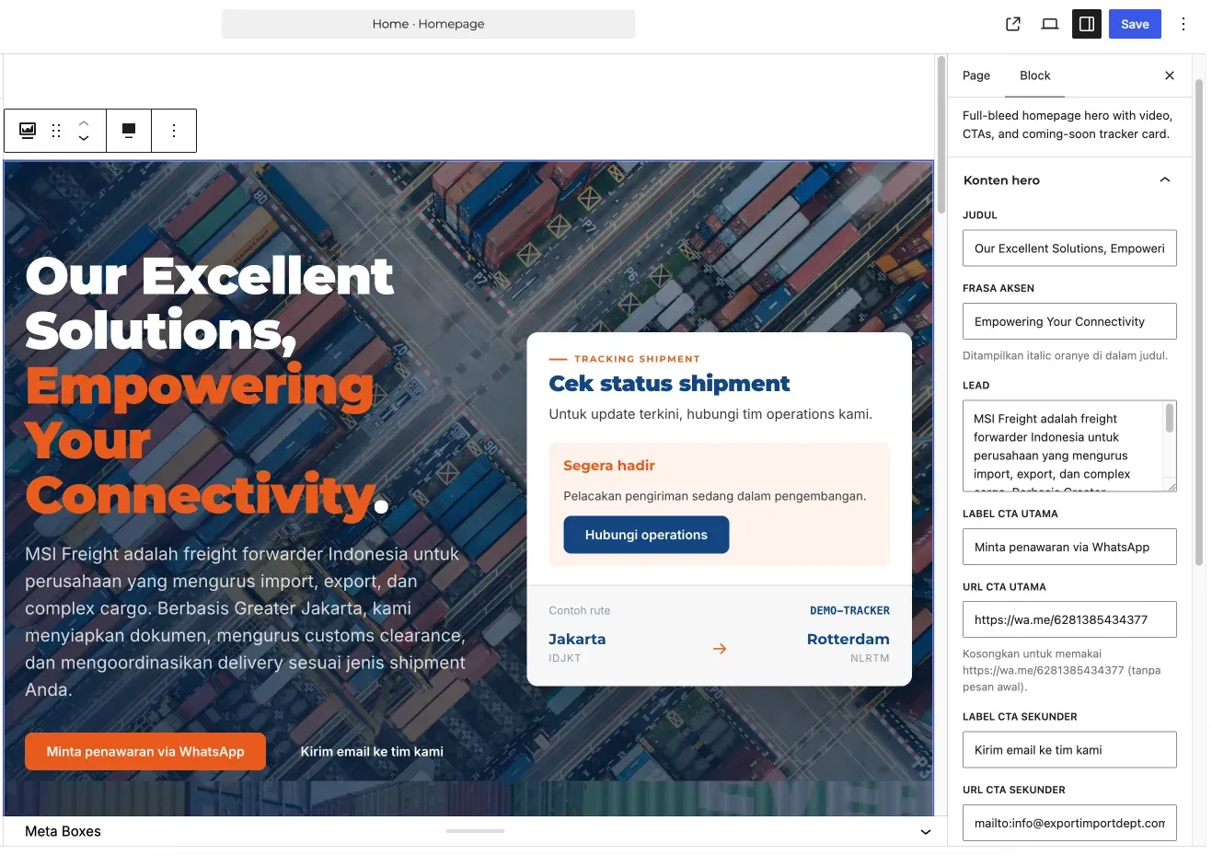Move block down with the down chevron

tap(84, 139)
